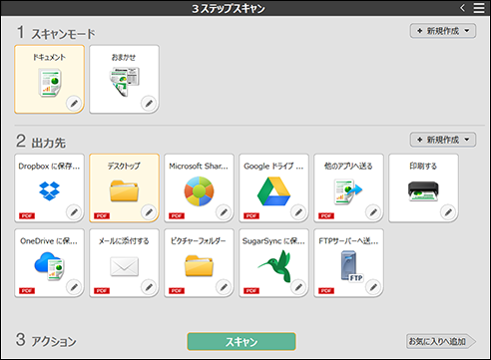
Task: Edit the ドキュメント scan mode pencil icon
Action: [x=74, y=104]
